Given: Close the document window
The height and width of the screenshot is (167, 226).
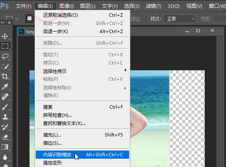Looking at the screenshot, I should pos(213,30).
